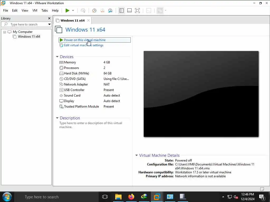Screen dimensions: 270x202
Task: Open Snapshot Manager via the wrench-clock icon
Action: point(110,11)
